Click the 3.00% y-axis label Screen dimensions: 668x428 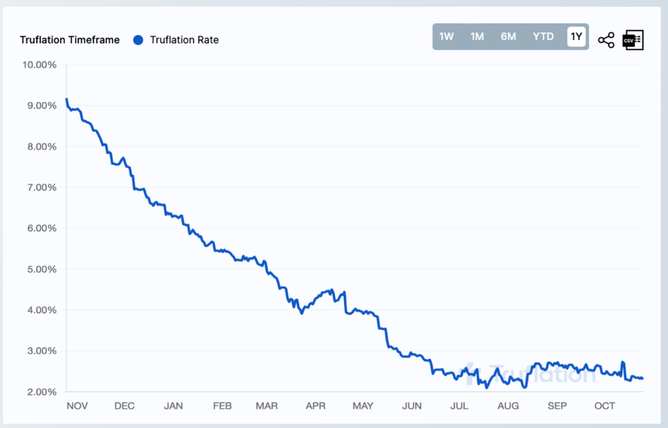point(41,351)
